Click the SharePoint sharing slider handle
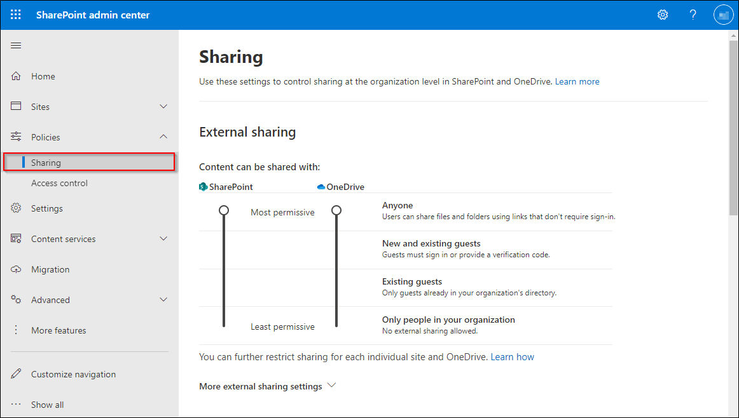739x418 pixels. coord(224,210)
